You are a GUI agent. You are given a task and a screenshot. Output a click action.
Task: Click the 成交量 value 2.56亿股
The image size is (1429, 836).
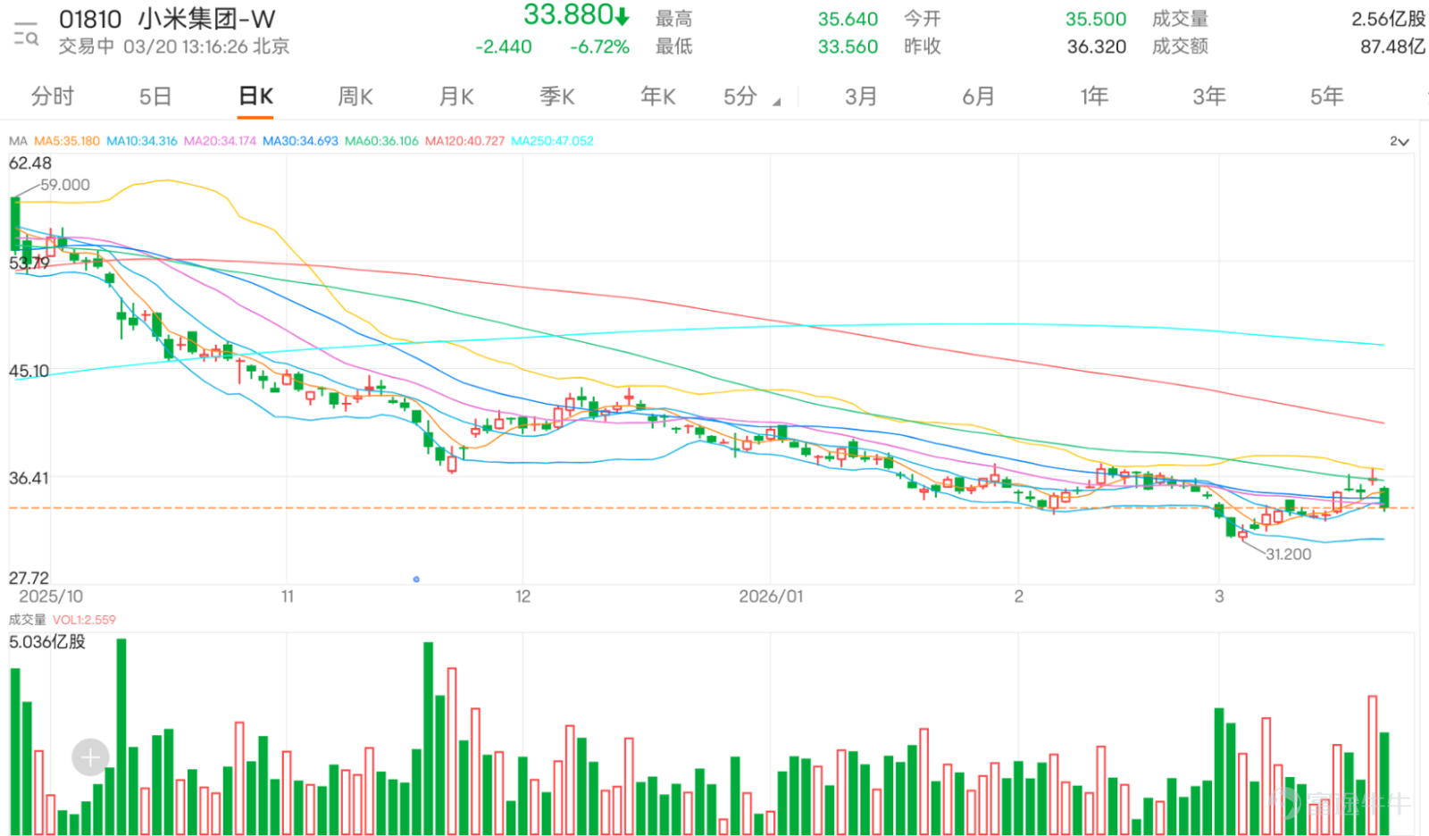(1387, 19)
